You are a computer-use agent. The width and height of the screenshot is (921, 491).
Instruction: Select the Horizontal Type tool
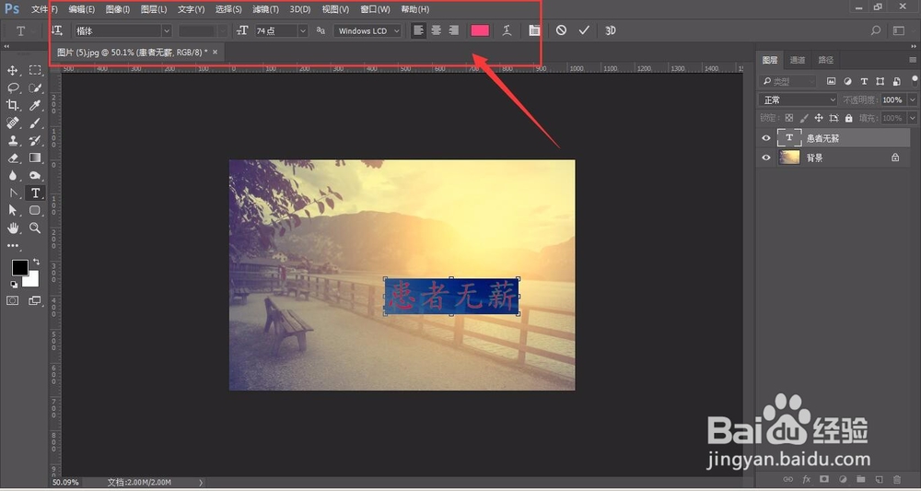tap(35, 193)
